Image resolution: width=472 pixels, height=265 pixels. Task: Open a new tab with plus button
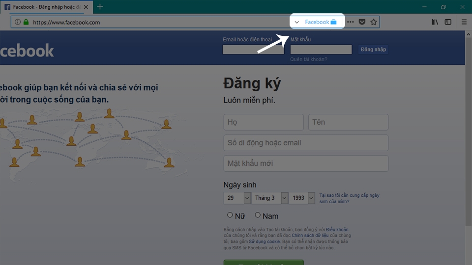pos(100,6)
